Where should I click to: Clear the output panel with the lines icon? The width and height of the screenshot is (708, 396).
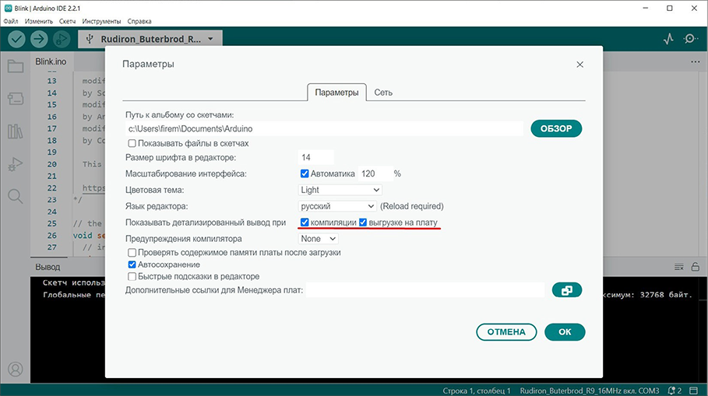point(678,267)
